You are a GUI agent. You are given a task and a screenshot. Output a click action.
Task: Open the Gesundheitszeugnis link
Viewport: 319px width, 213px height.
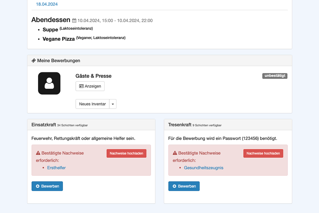click(x=204, y=168)
